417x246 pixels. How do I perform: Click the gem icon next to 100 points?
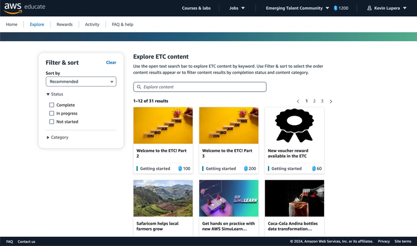[x=180, y=169]
